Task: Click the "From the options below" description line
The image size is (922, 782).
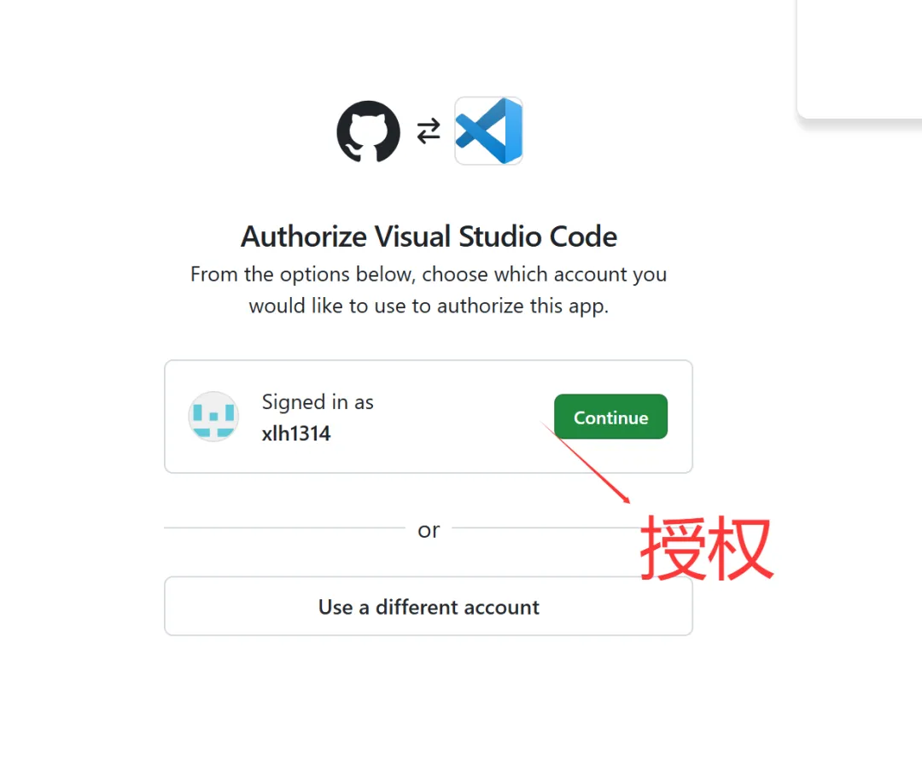Action: (429, 275)
